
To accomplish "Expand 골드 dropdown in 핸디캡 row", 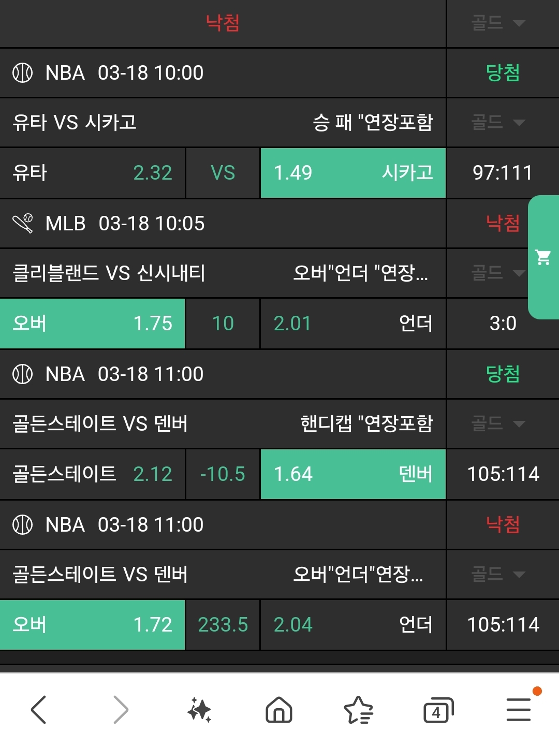I will 498,423.
